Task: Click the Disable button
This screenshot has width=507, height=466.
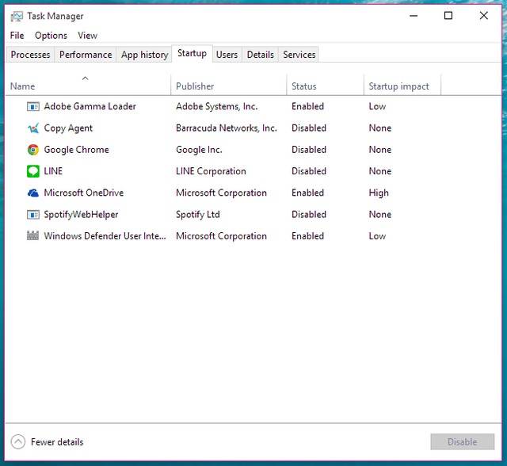Action: point(463,441)
